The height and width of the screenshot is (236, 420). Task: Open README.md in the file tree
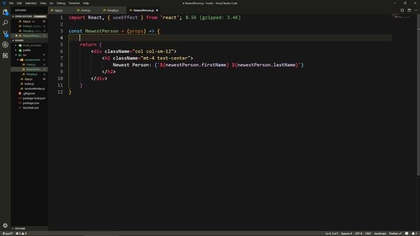pyautogui.click(x=29, y=108)
